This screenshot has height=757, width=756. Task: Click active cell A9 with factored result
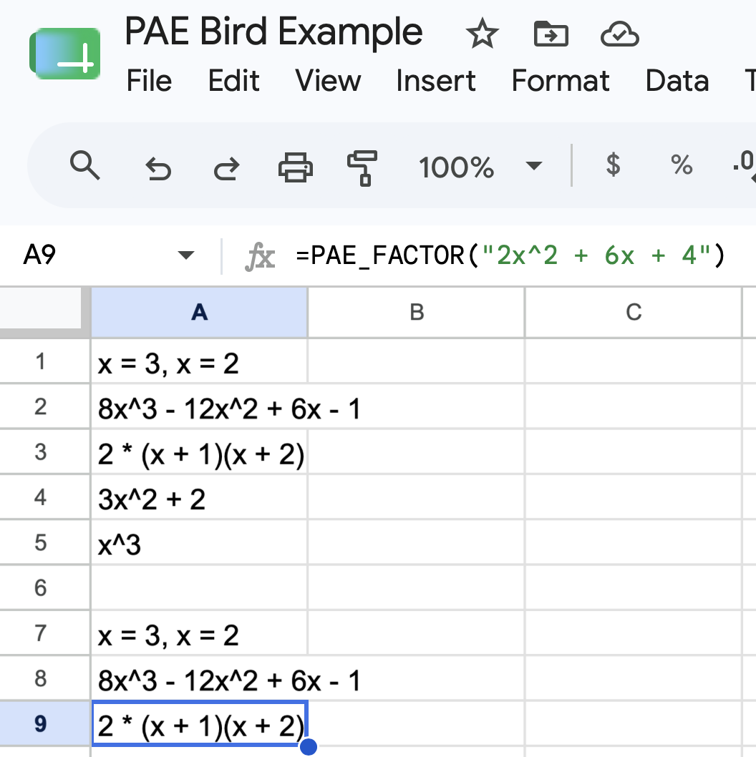click(199, 724)
